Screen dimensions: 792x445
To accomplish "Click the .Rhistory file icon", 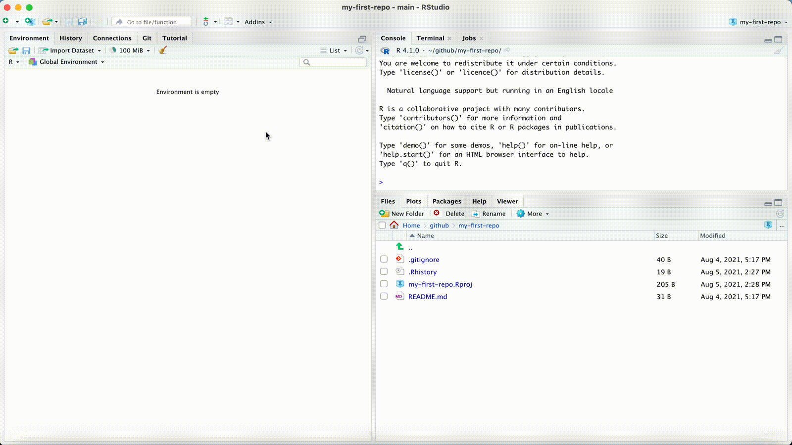I will tap(399, 271).
